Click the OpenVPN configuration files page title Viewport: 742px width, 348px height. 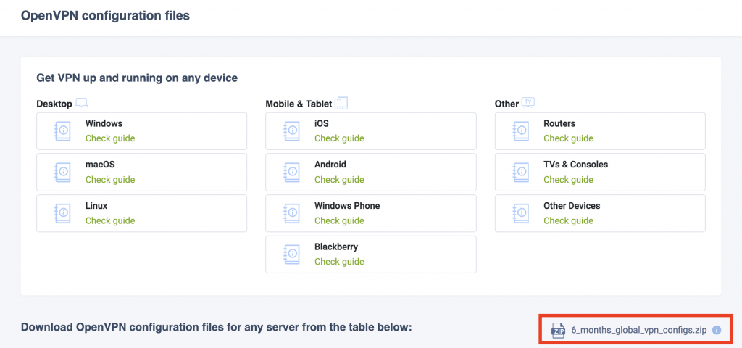(105, 16)
